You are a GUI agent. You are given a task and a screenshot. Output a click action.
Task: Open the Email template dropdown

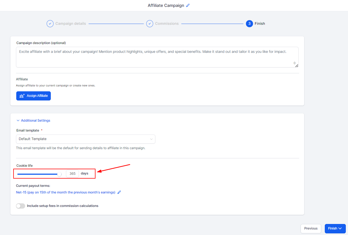[86, 139]
